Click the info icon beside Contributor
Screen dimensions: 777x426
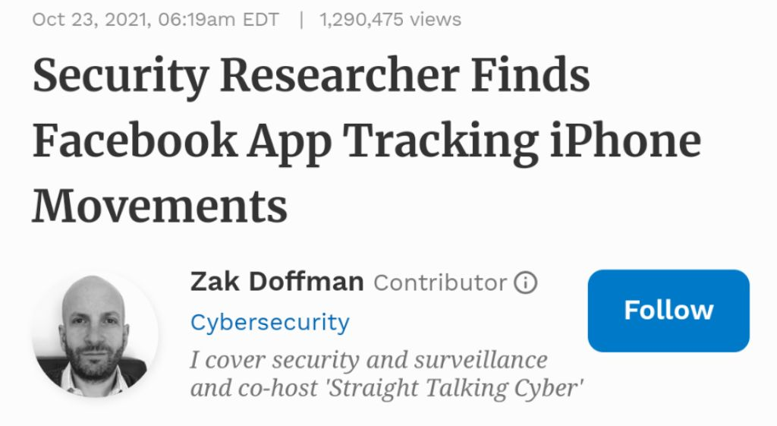click(525, 283)
